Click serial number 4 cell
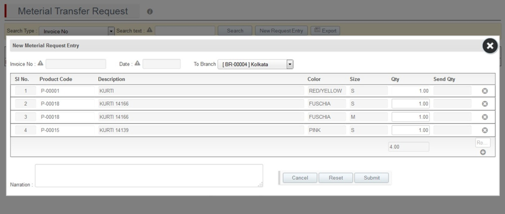Image resolution: width=505 pixels, height=214 pixels. coord(25,130)
